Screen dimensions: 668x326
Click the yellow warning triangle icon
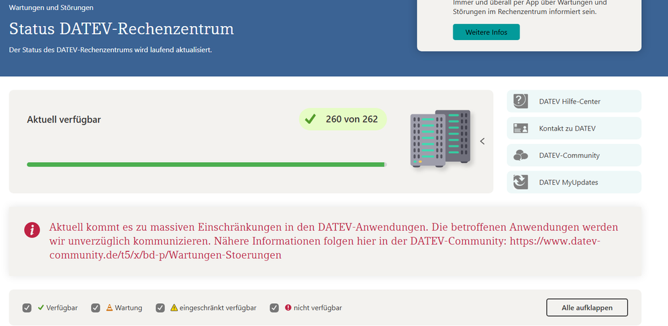tap(174, 307)
